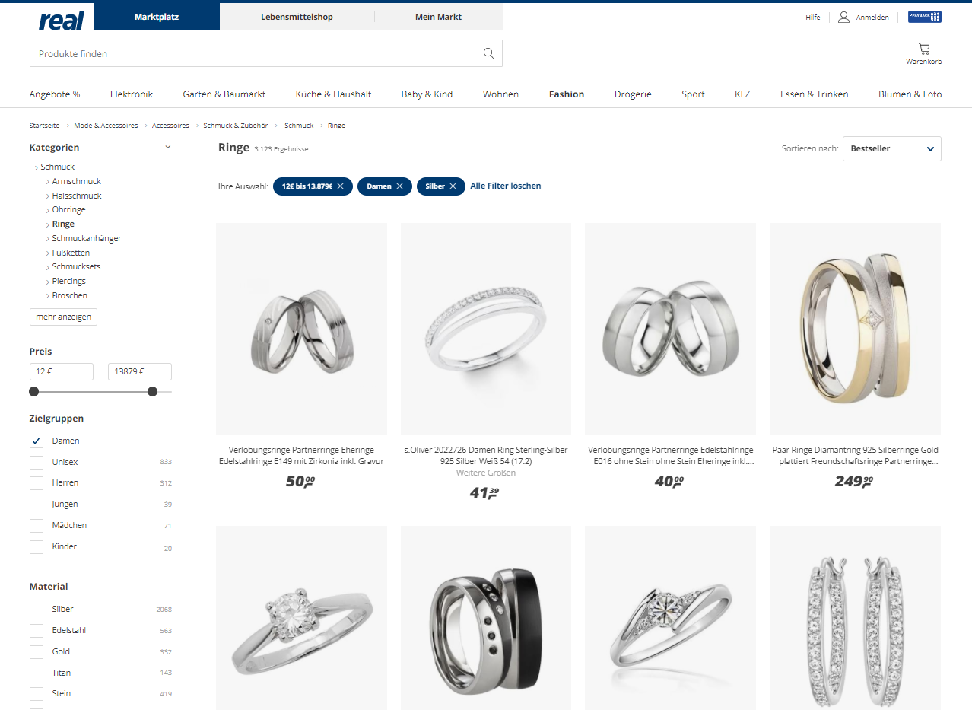The image size is (972, 710).
Task: Click the Payback logo icon
Action: click(x=924, y=17)
